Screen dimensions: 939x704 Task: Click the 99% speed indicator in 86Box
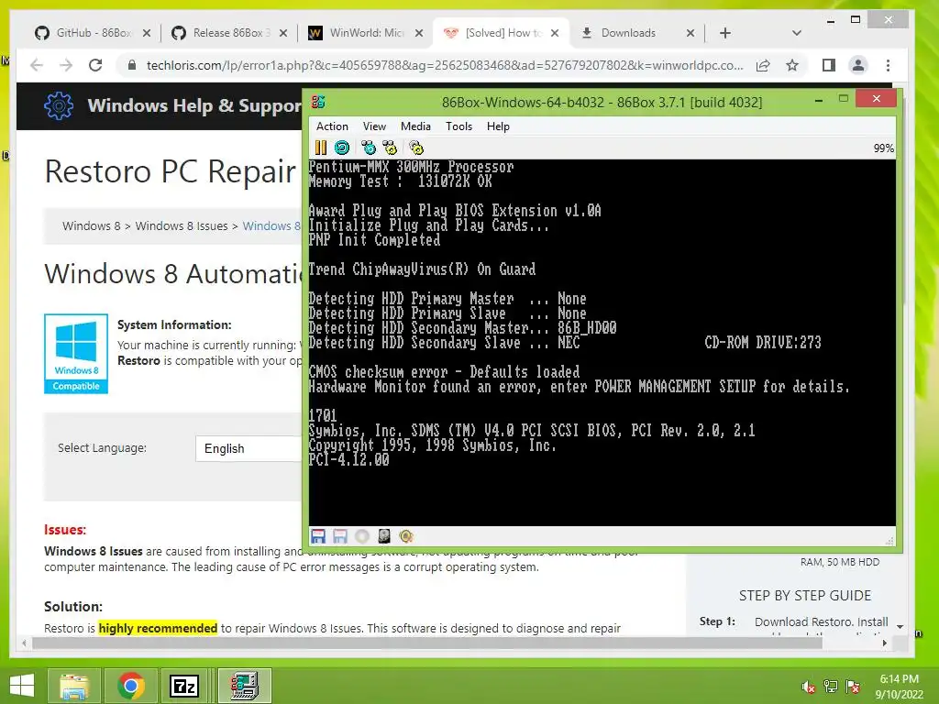[x=883, y=148]
